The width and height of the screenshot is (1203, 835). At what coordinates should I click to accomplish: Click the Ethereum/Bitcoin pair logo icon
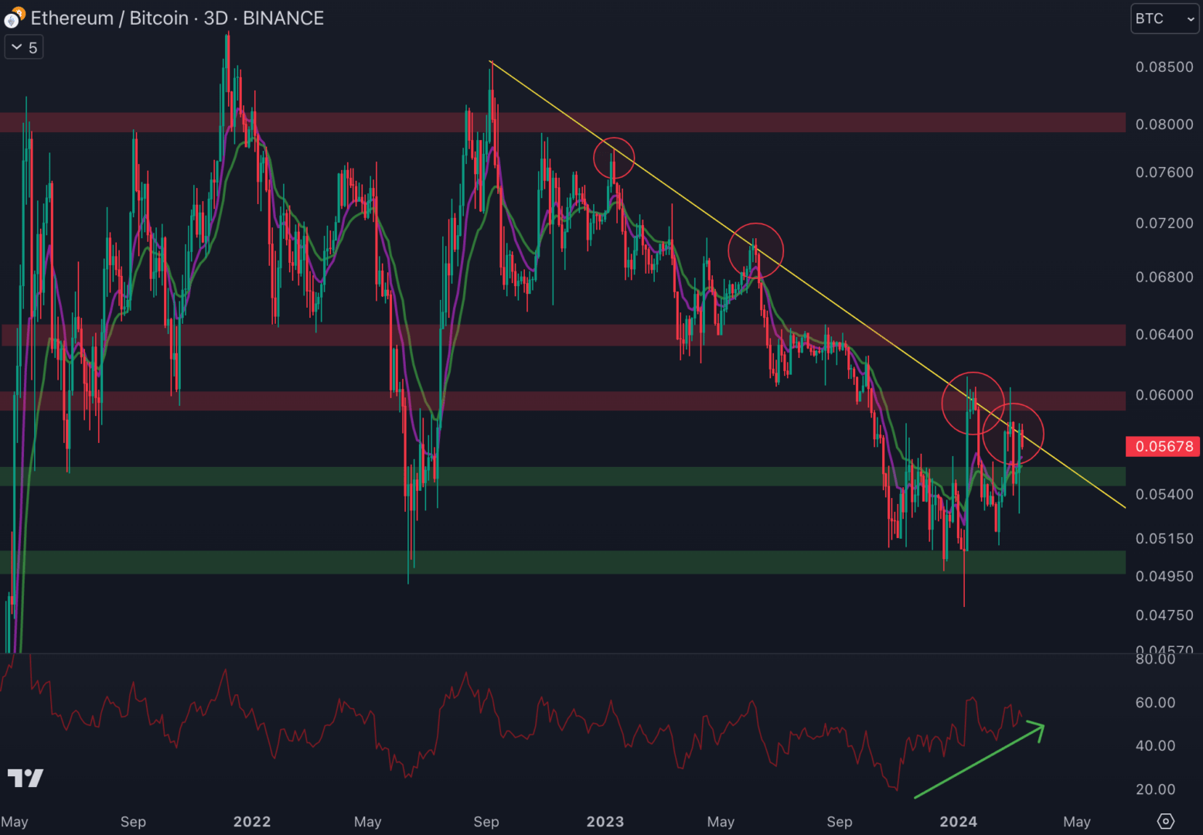coord(13,19)
